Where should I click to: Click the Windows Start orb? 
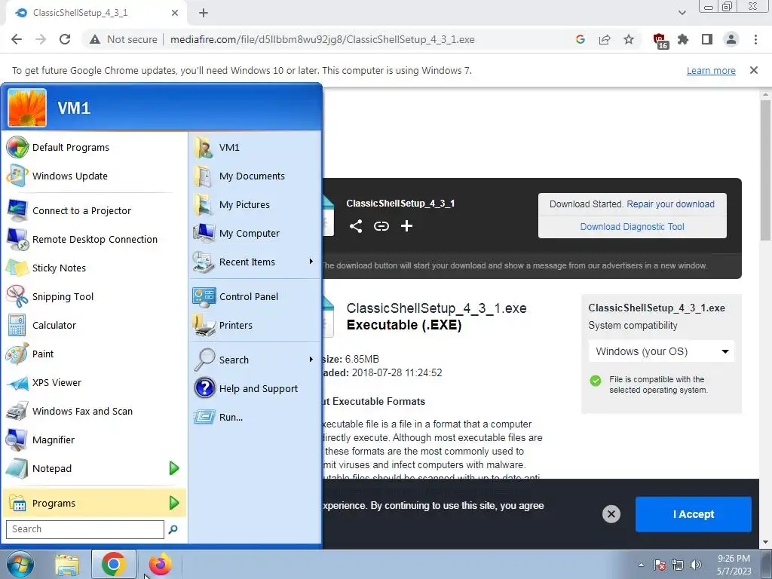pyautogui.click(x=20, y=564)
